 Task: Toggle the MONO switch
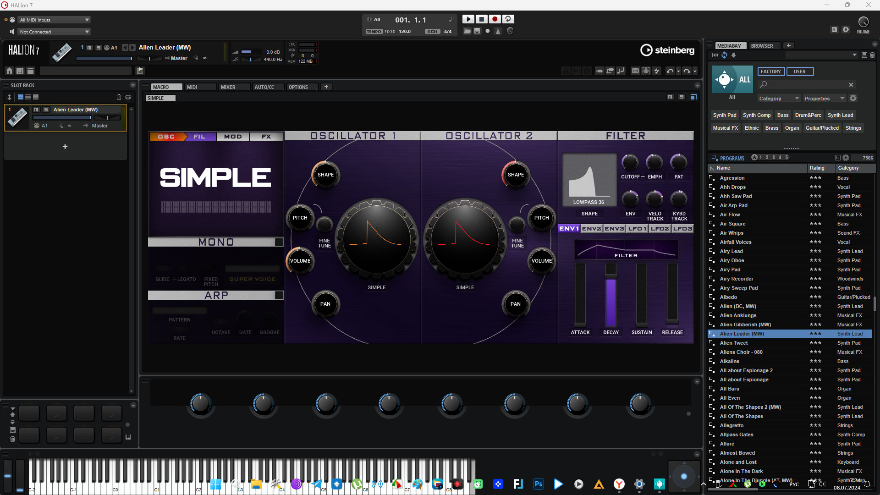pos(279,242)
